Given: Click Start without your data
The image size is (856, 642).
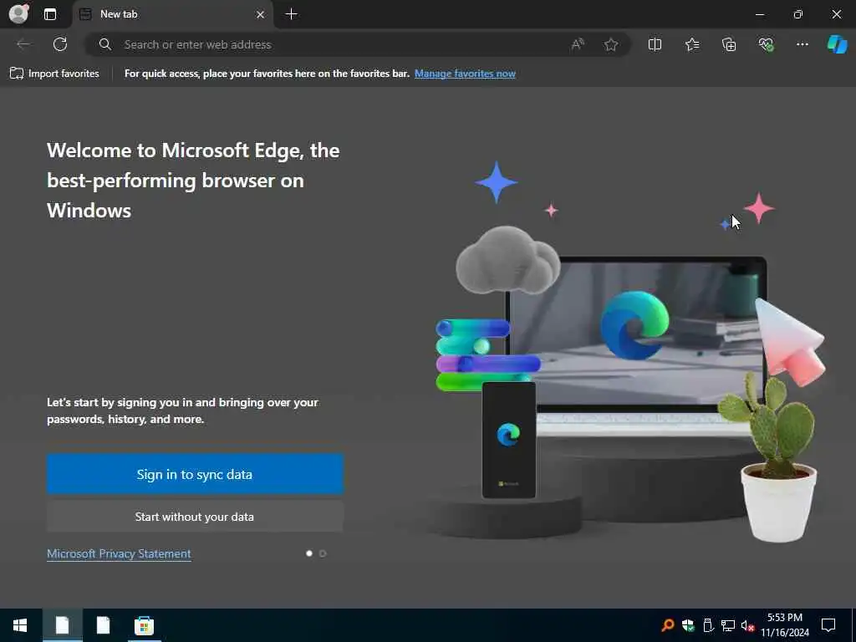Looking at the screenshot, I should [x=195, y=517].
